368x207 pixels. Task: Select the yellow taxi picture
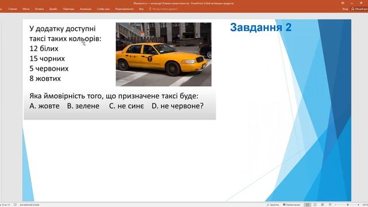point(163,55)
